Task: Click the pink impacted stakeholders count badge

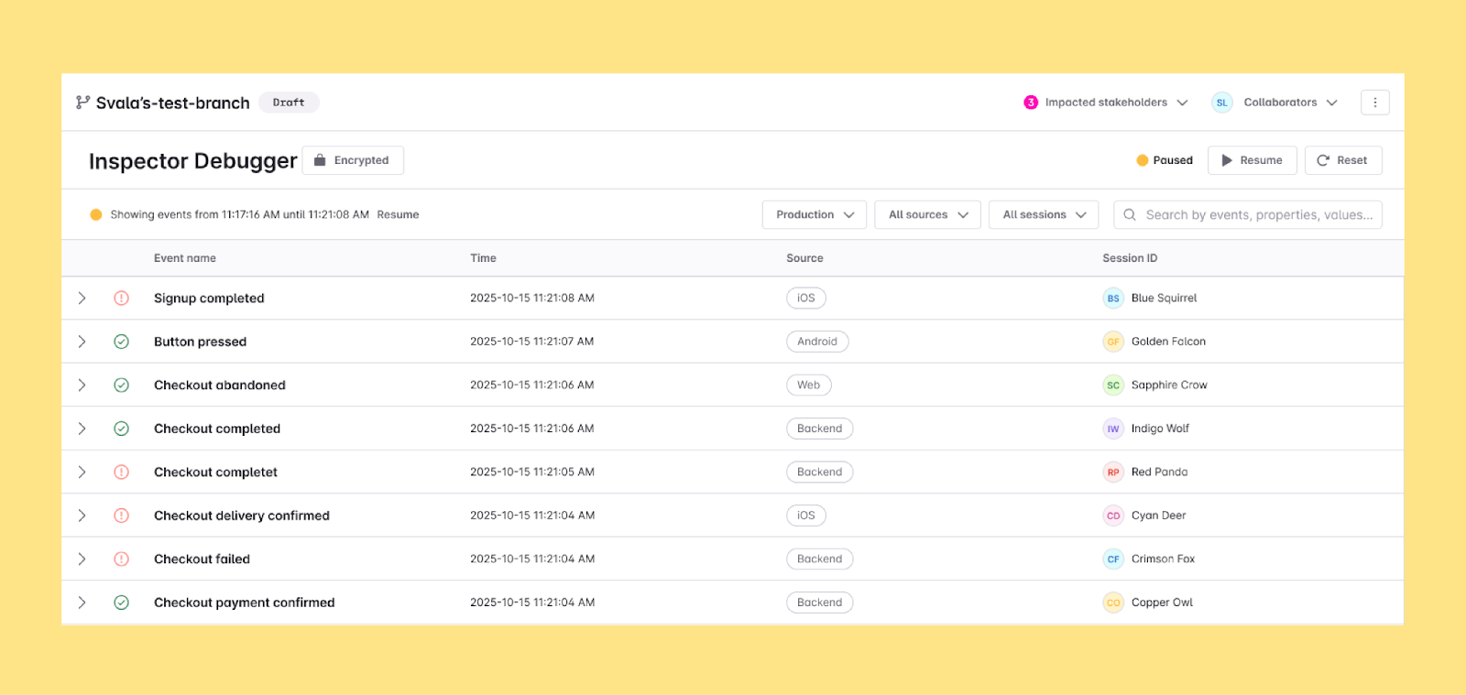Action: [1031, 103]
